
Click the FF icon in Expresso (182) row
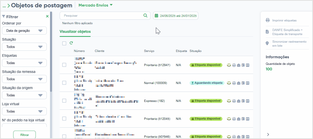[x=248, y=101]
